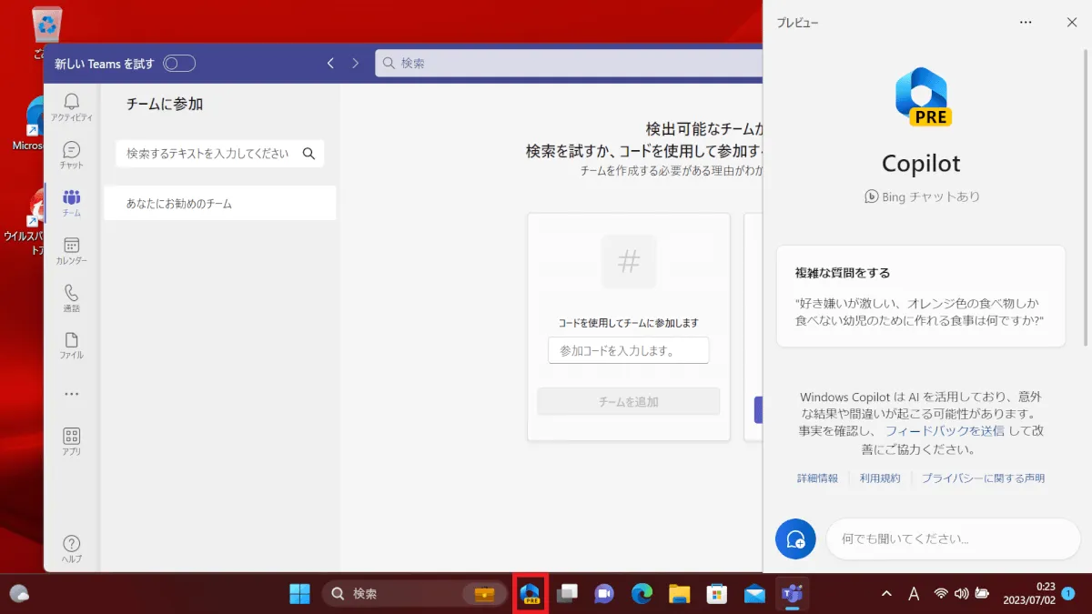Open Calls in the Teams sidebar
The width and height of the screenshot is (1092, 614).
coord(71,297)
